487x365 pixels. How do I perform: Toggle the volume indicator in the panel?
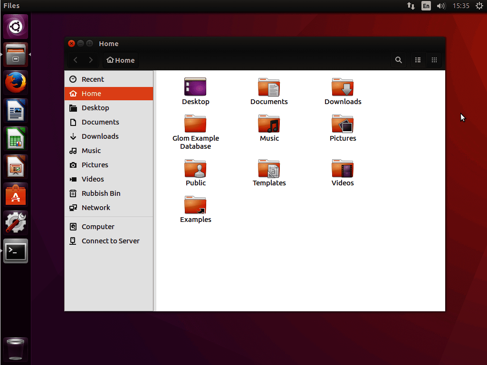point(441,6)
